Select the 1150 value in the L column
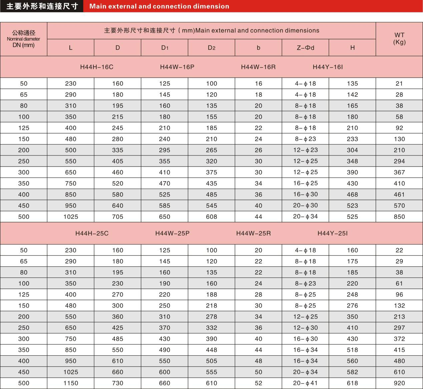The image size is (423, 389). [x=70, y=383]
